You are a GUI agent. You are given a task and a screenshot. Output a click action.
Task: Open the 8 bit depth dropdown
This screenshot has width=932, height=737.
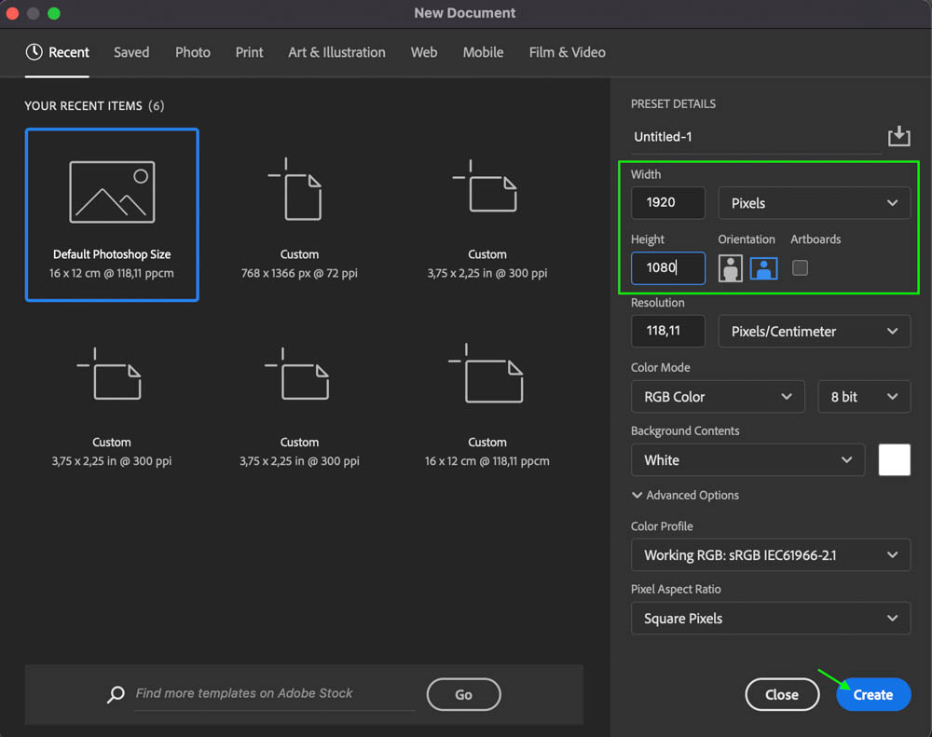pyautogui.click(x=863, y=397)
